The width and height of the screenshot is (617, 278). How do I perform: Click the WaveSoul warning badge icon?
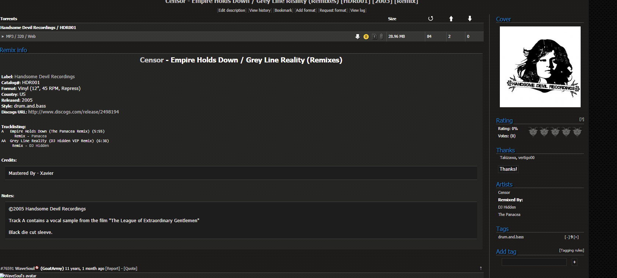tap(37, 268)
